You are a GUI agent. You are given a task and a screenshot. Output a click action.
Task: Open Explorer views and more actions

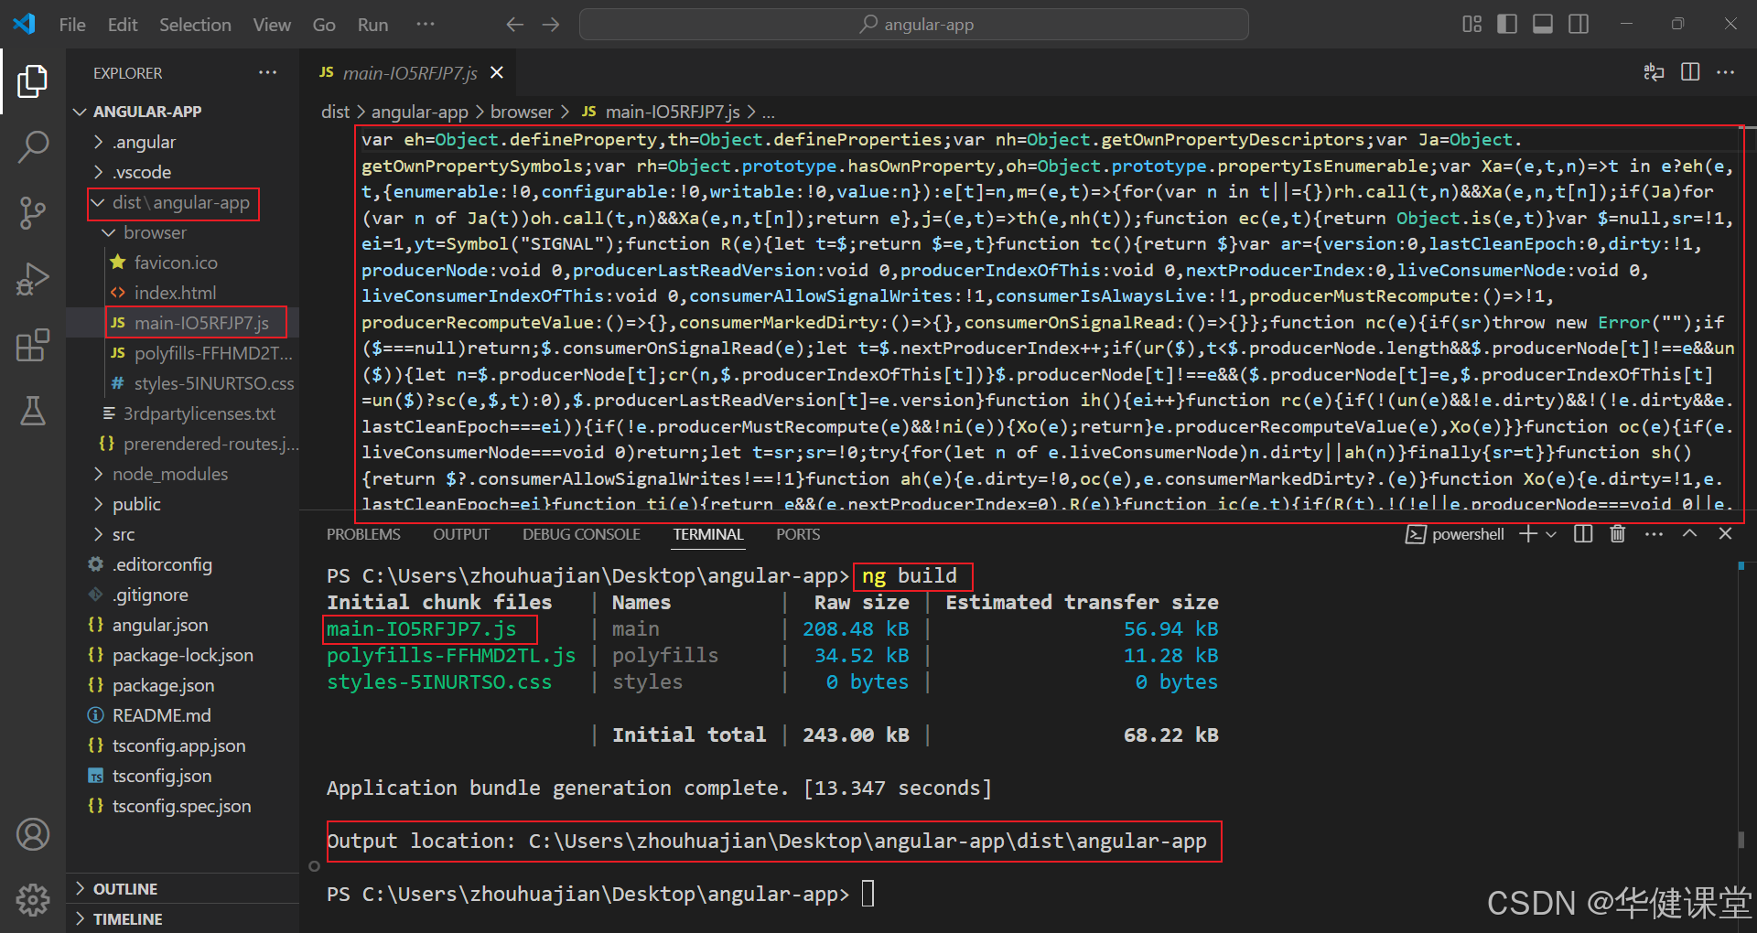click(267, 72)
